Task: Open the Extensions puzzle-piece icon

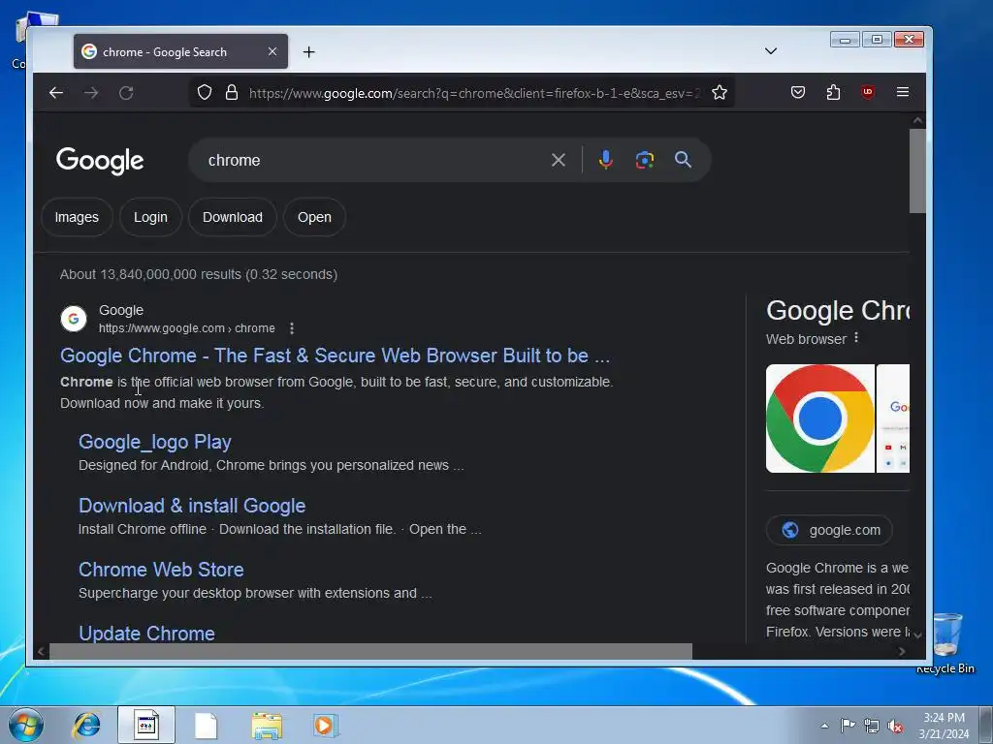Action: (833, 92)
